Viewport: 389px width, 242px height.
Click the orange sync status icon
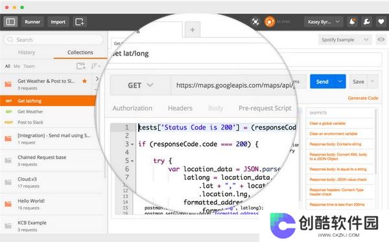[x=270, y=22]
